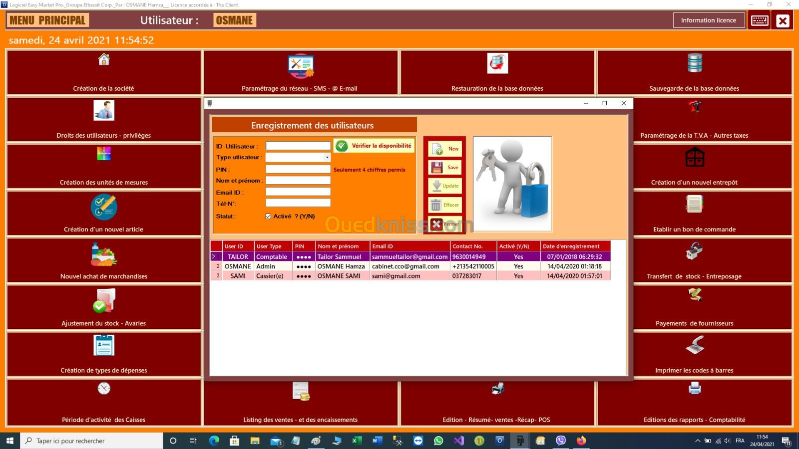Open Excel from the Windows taskbar
The width and height of the screenshot is (799, 449).
[x=357, y=441]
